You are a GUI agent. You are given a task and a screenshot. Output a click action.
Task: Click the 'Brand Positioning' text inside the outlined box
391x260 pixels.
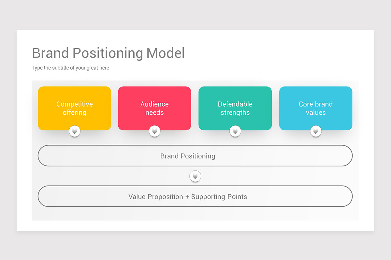coord(188,156)
